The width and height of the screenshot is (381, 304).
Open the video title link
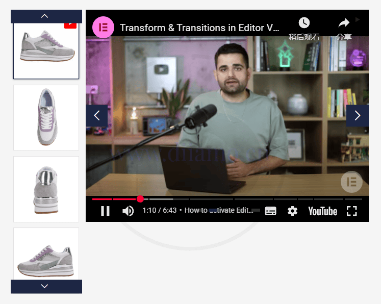(199, 28)
